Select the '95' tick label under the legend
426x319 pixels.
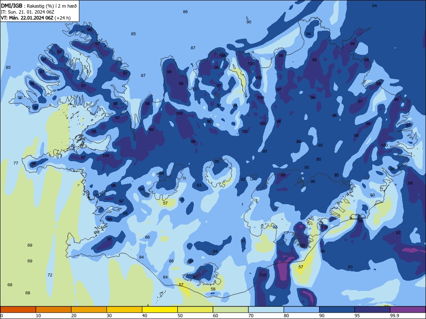357,316
